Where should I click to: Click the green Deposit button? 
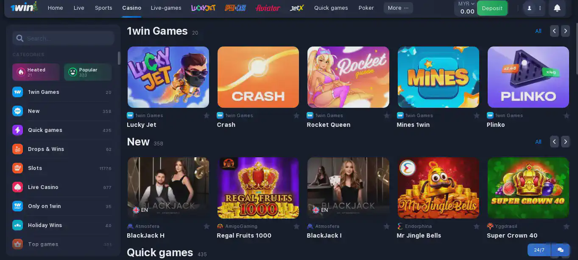492,8
